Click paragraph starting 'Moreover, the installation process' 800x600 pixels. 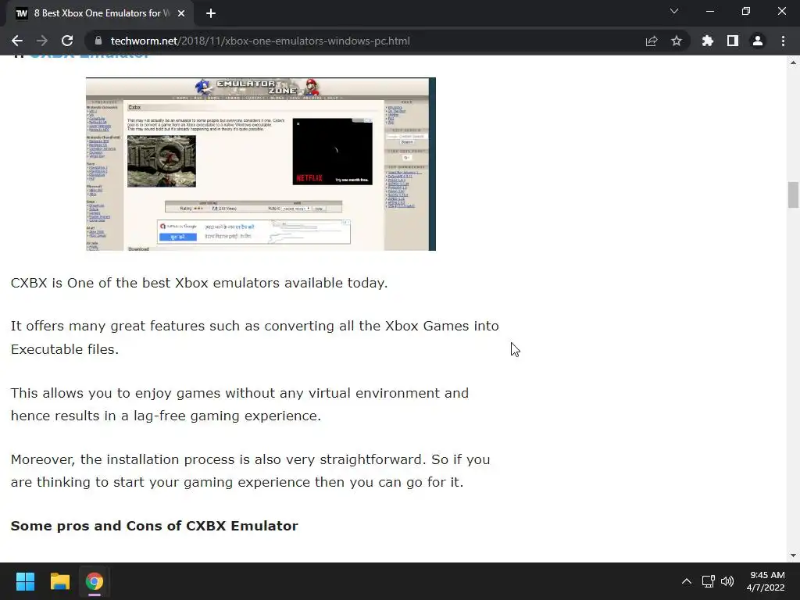pyautogui.click(x=251, y=470)
